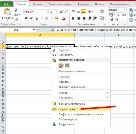
Task: Open the Name Box dropdown arrow
Action: (34, 30)
